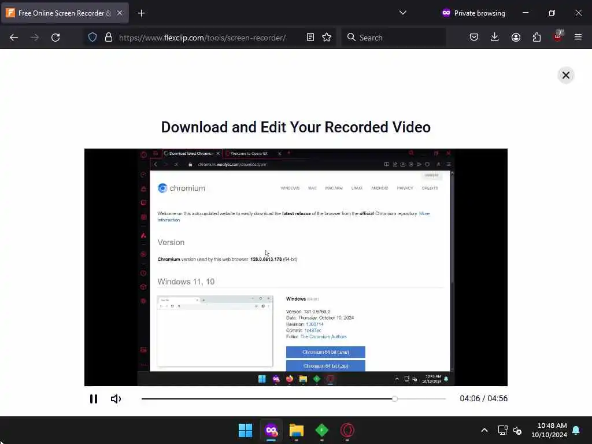Open the Windows Start menu
Viewport: 592px width, 444px height.
point(245,430)
